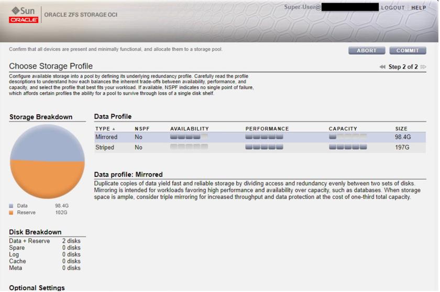This screenshot has width=440, height=292.
Task: Click the 98.4G size cell for Mirrored
Action: [403, 137]
